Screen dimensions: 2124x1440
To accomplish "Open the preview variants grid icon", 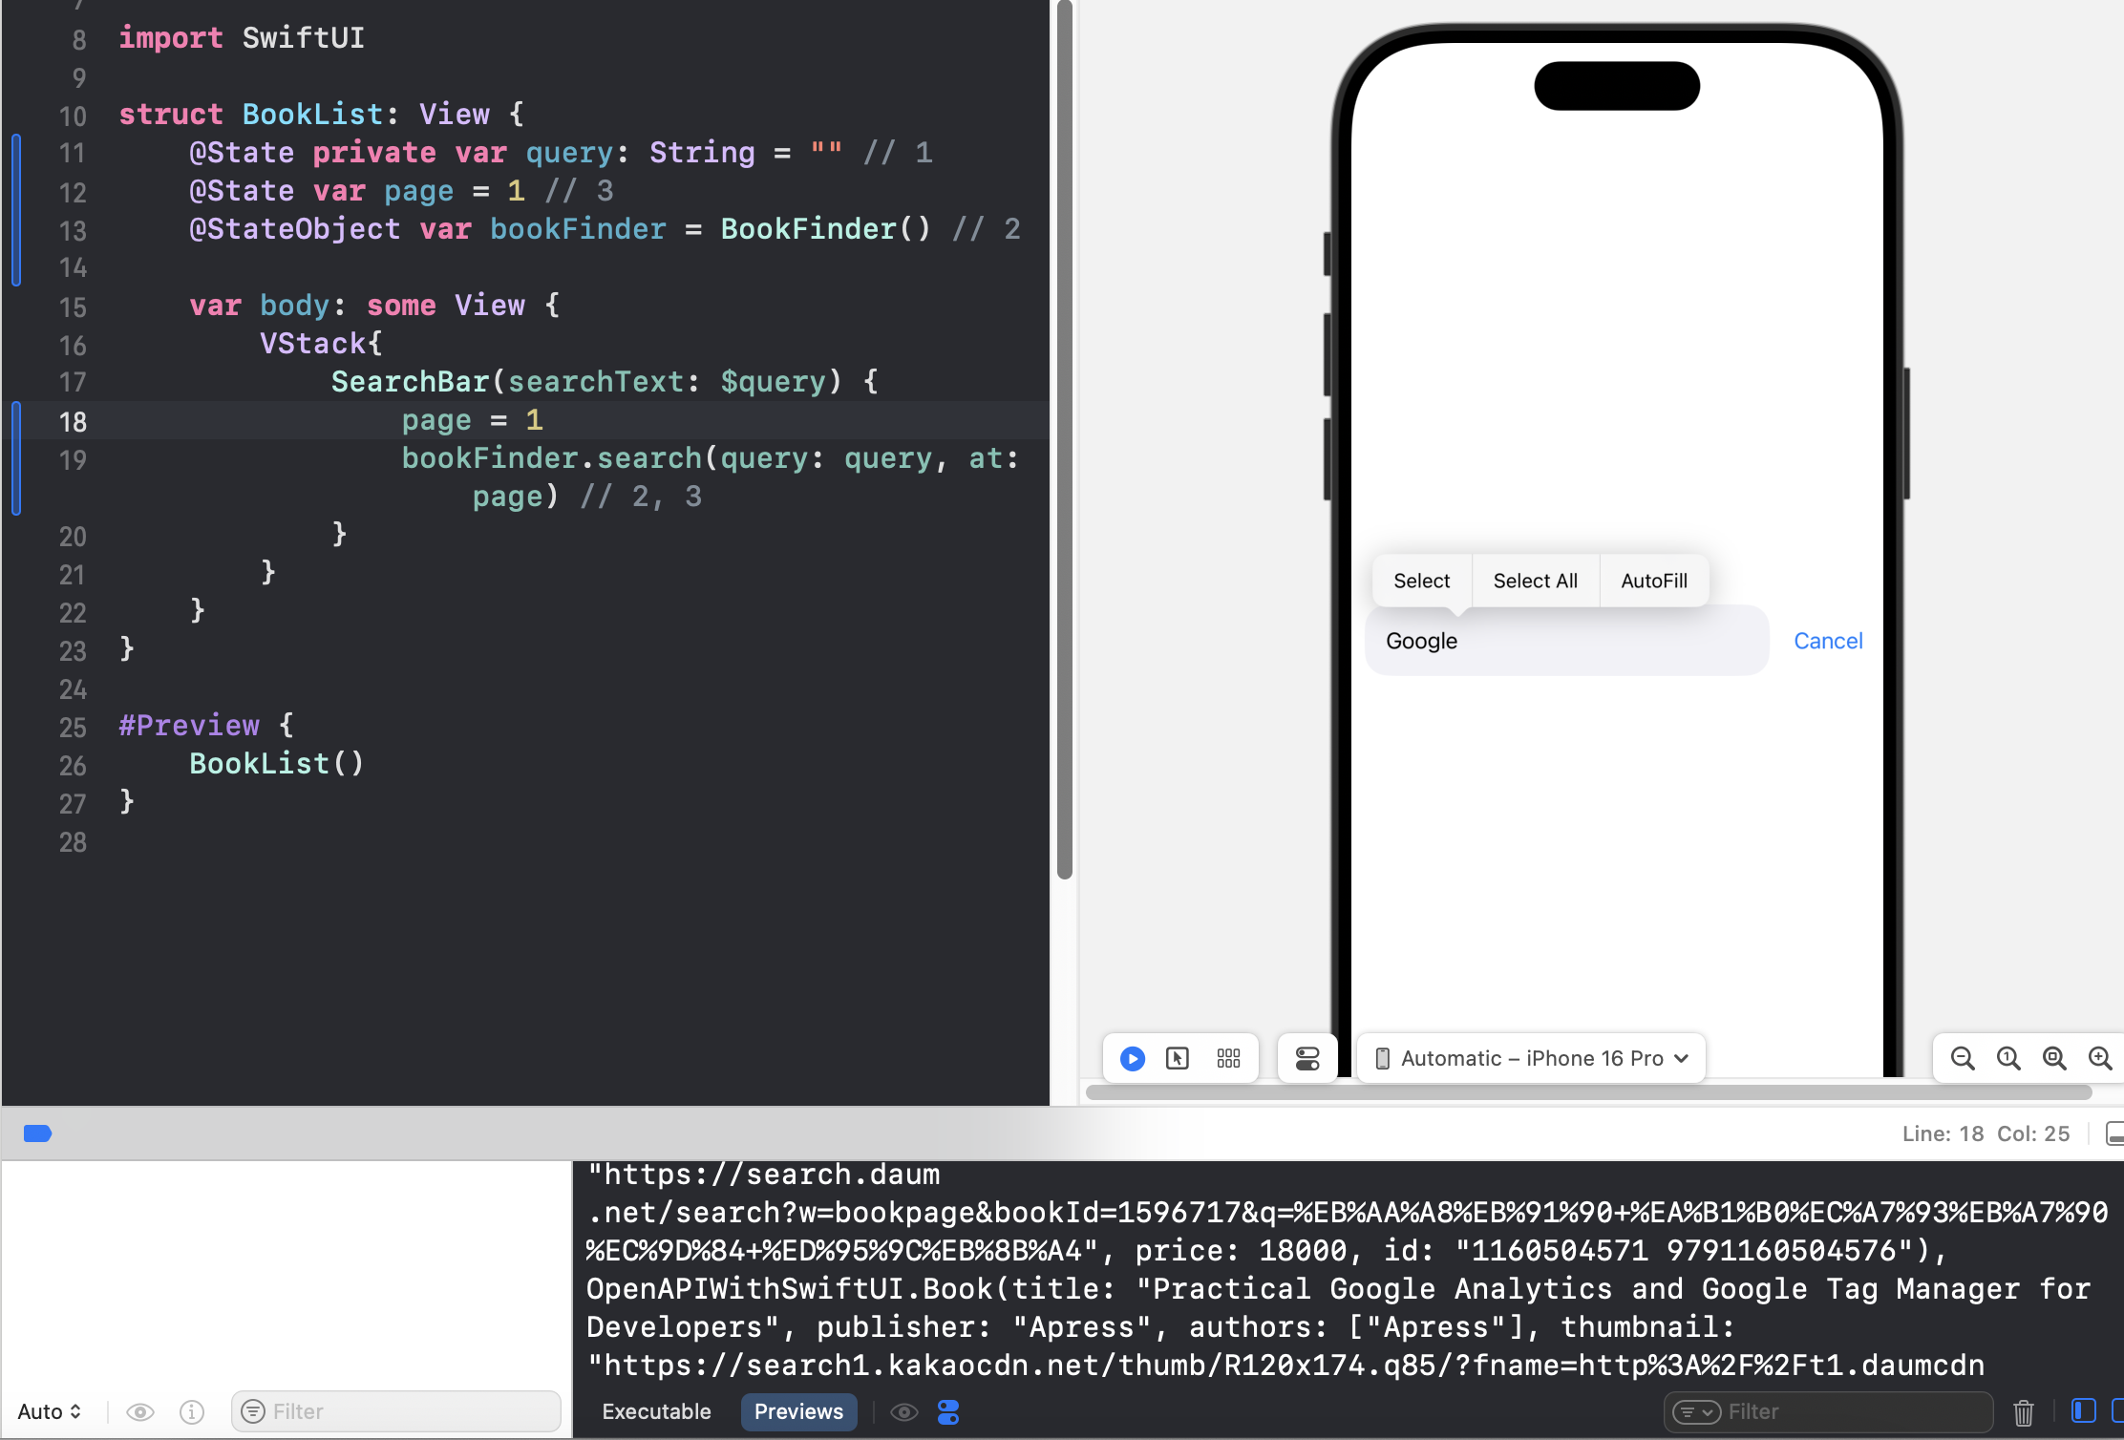I will pos(1228,1058).
